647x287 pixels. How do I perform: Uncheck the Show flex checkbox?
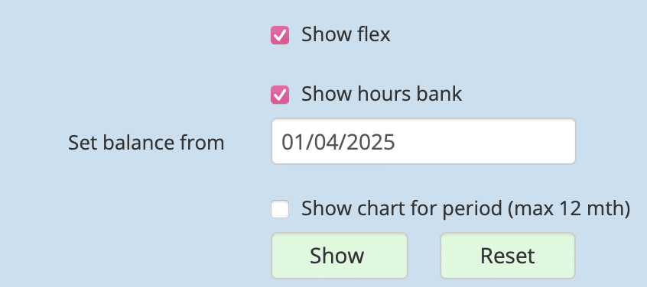pos(280,35)
